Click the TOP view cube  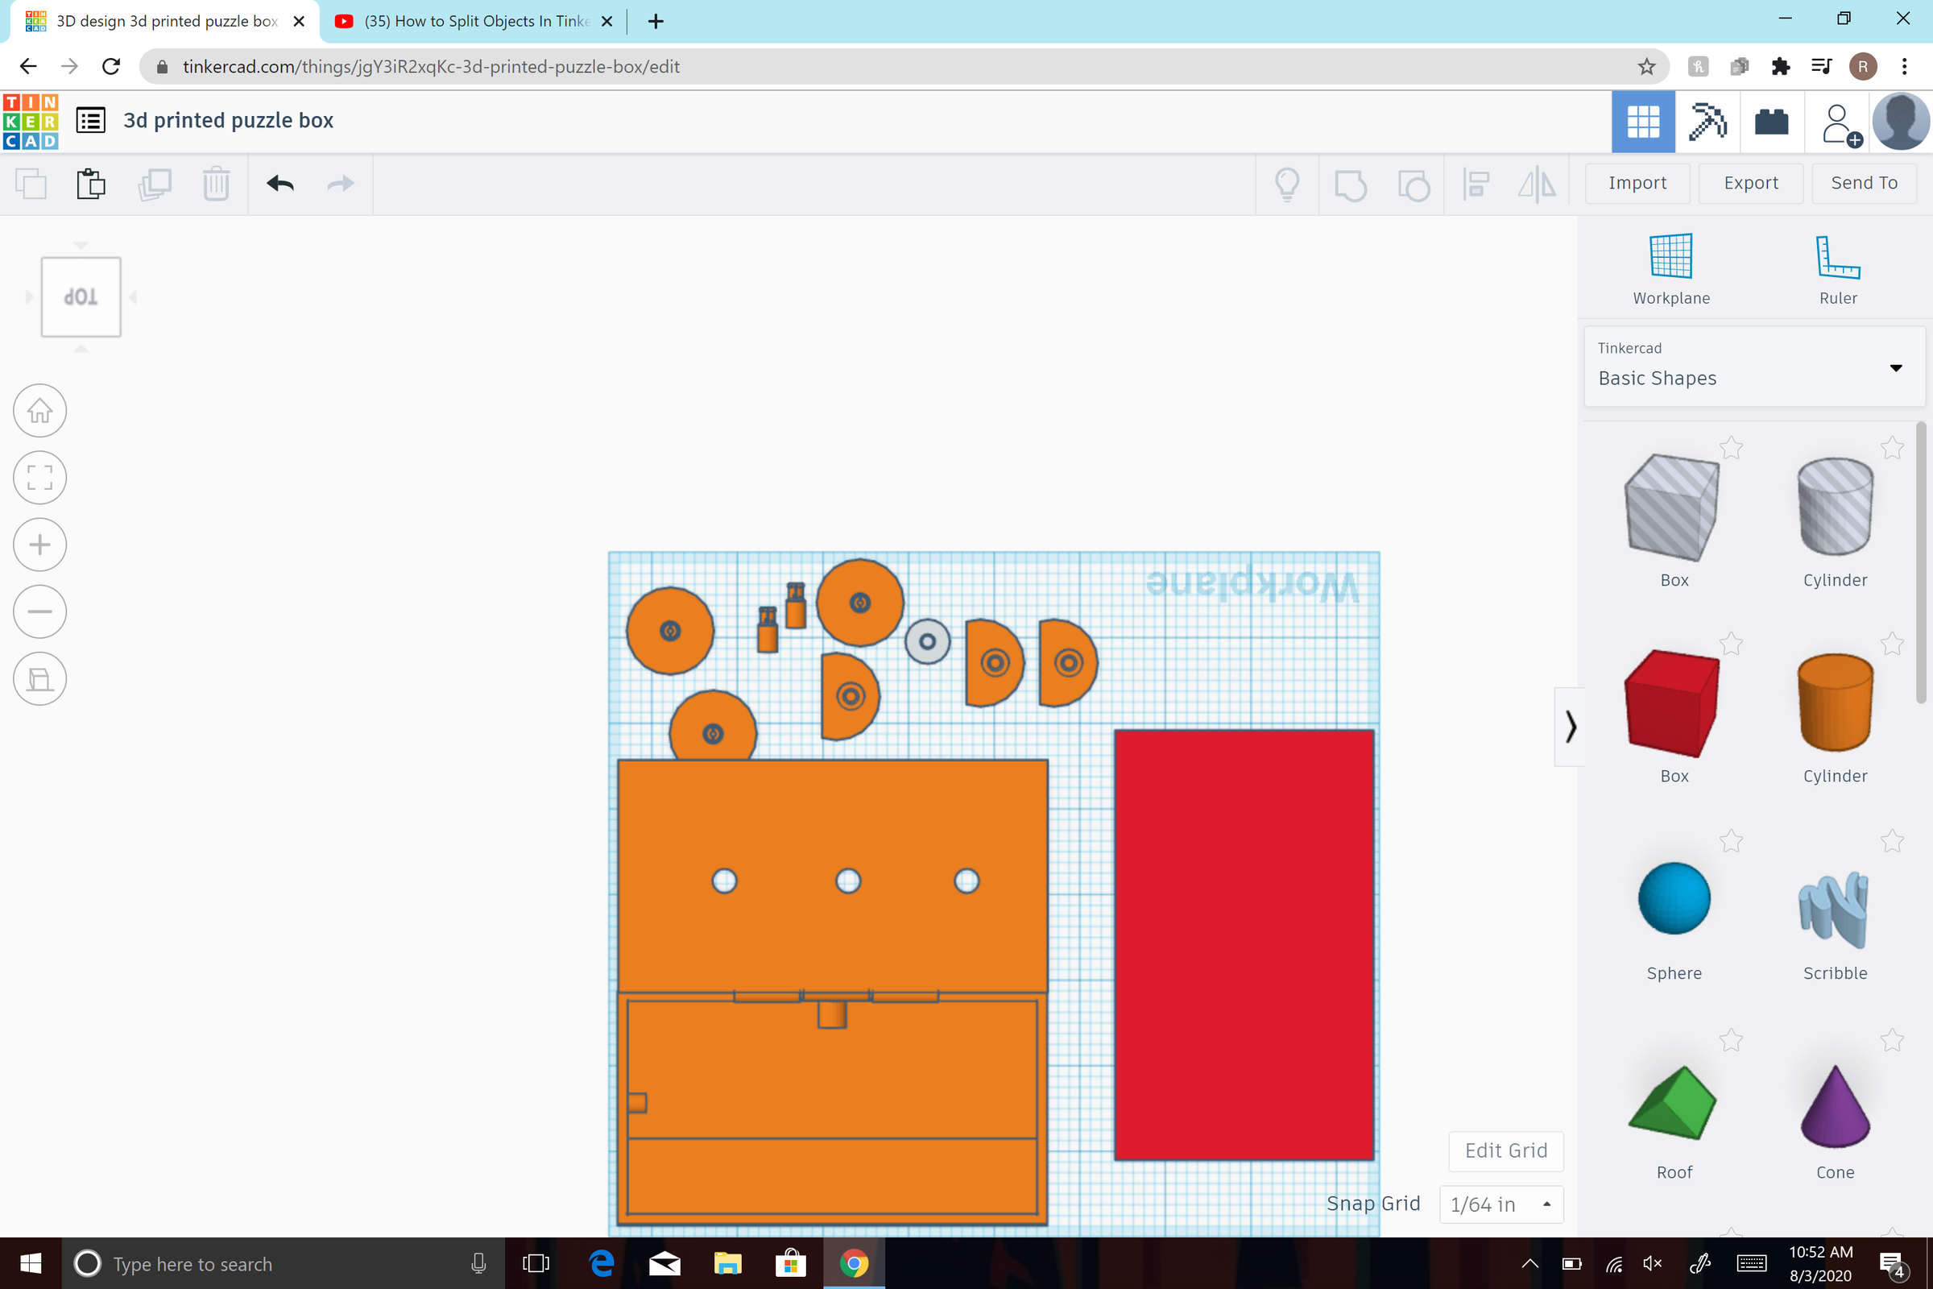81,296
